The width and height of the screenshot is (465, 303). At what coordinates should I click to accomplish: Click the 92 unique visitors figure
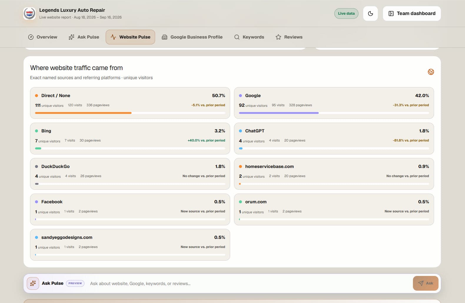point(253,105)
